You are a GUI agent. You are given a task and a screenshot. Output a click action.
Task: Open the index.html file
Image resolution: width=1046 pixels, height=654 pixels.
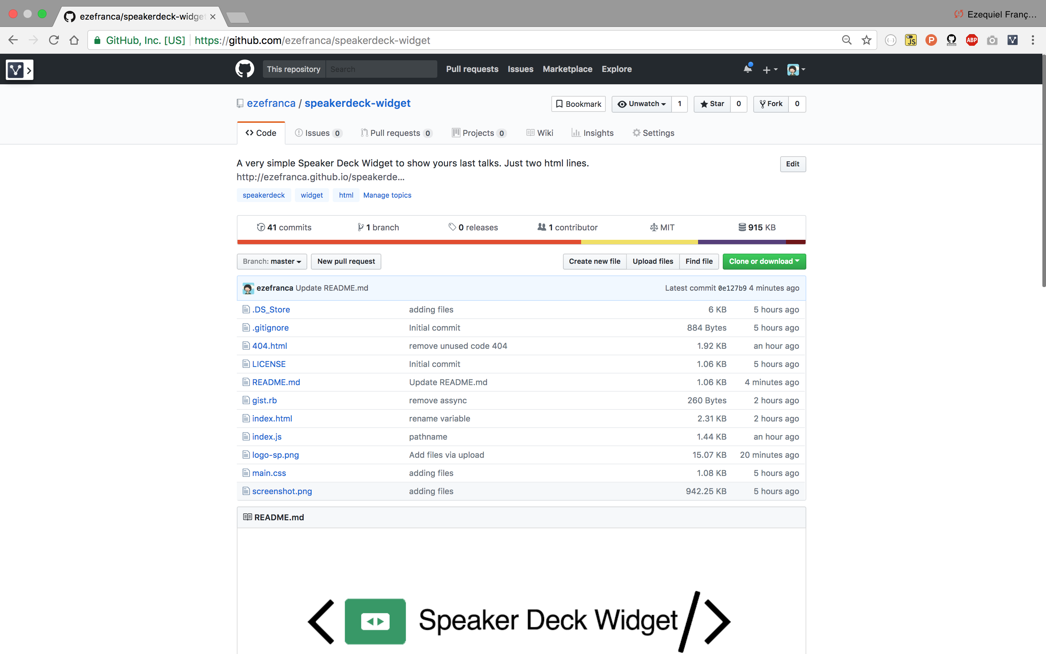272,418
